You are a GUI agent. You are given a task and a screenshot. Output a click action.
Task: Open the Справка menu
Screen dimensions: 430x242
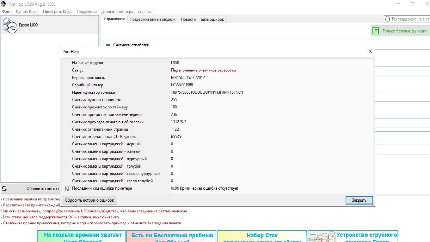[145, 12]
